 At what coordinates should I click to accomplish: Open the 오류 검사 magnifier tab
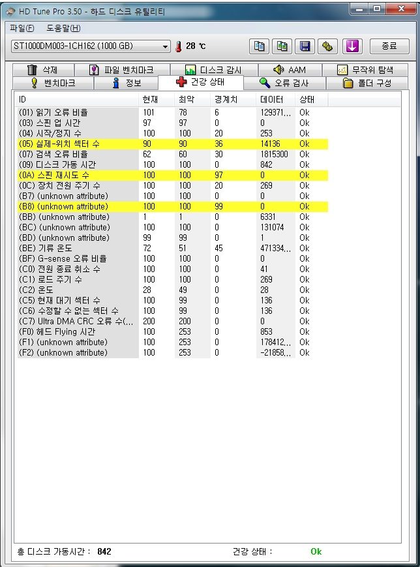tap(284, 83)
